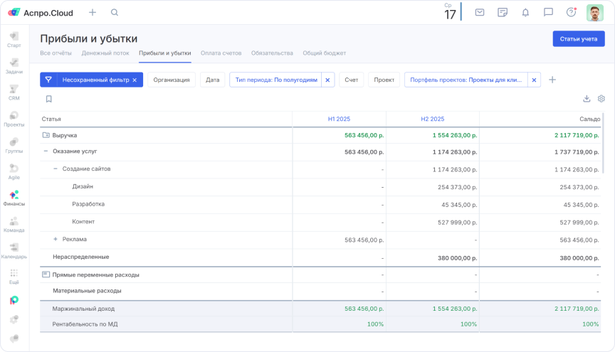Image resolution: width=615 pixels, height=352 pixels.
Task: Collapse the Оказание услуг row
Action: 46,151
